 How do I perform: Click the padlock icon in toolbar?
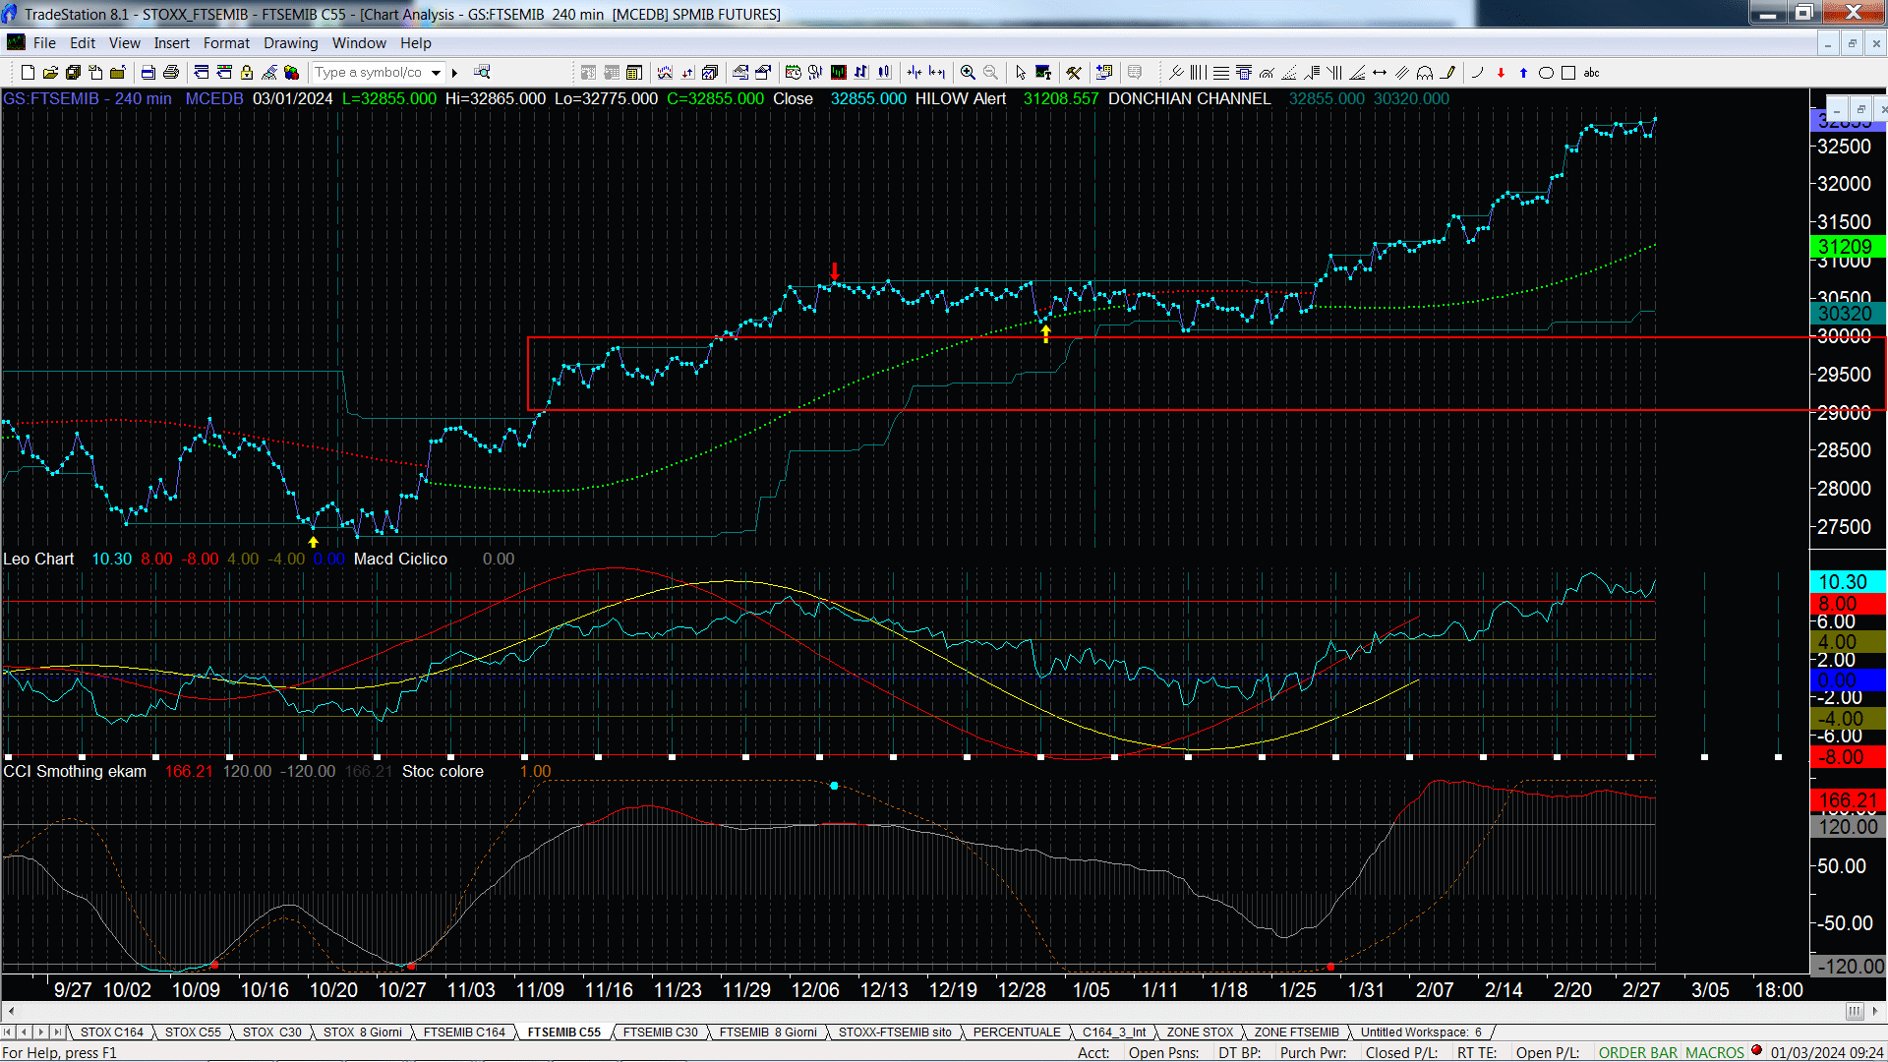247,72
